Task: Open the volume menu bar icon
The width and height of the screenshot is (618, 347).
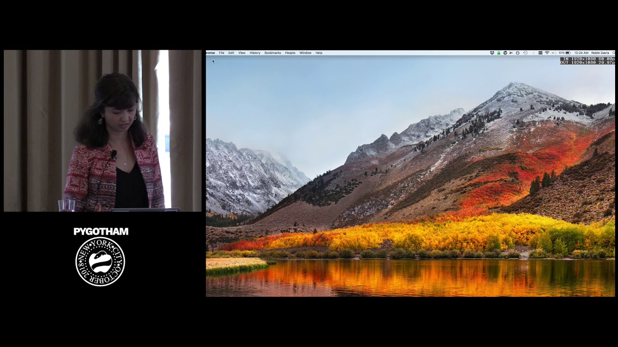Action: pos(554,53)
